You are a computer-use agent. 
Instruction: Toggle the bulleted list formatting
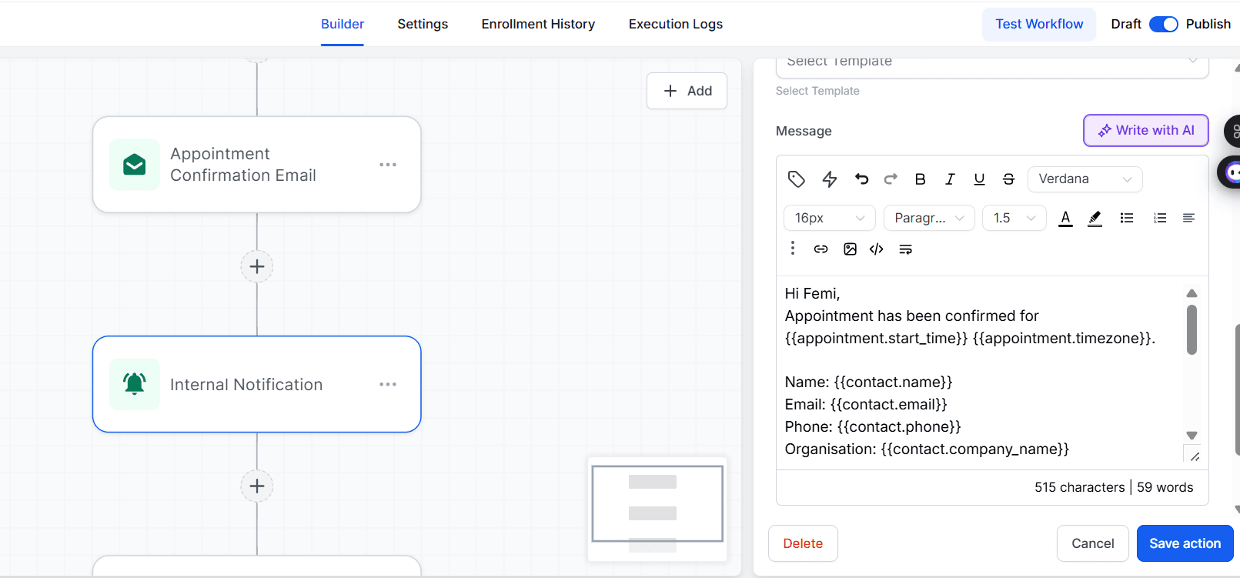click(1127, 218)
